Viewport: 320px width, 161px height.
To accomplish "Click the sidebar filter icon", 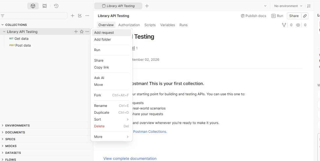I will [2, 16].
